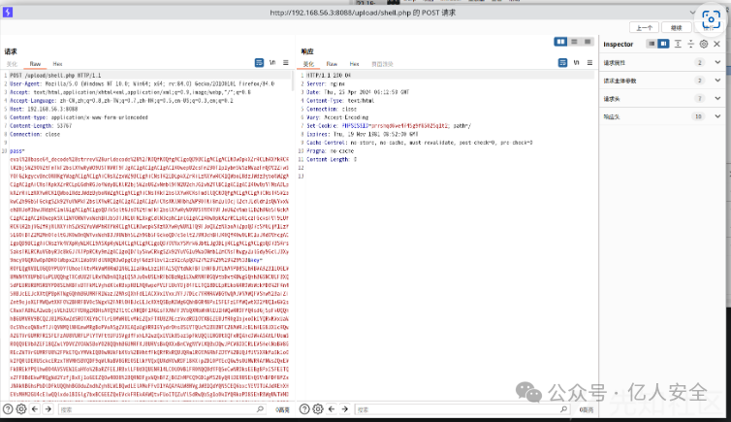
Task: Go to next match in response search
Action: (x=345, y=409)
